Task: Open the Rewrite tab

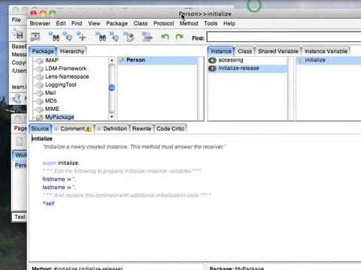Action: click(141, 129)
